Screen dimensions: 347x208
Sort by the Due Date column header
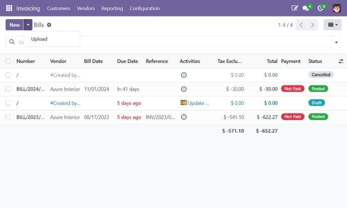coord(127,61)
